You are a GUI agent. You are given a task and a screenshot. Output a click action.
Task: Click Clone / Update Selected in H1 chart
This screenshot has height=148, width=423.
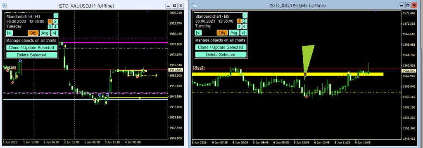(x=32, y=48)
